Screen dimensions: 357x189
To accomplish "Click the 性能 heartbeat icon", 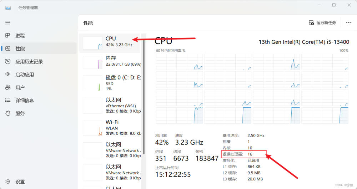I will click(8, 48).
